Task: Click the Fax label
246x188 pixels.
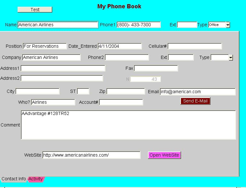Action: tap(129, 68)
